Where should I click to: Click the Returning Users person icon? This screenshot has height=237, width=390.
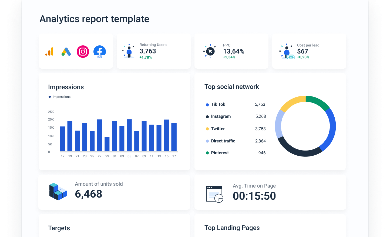(x=129, y=51)
